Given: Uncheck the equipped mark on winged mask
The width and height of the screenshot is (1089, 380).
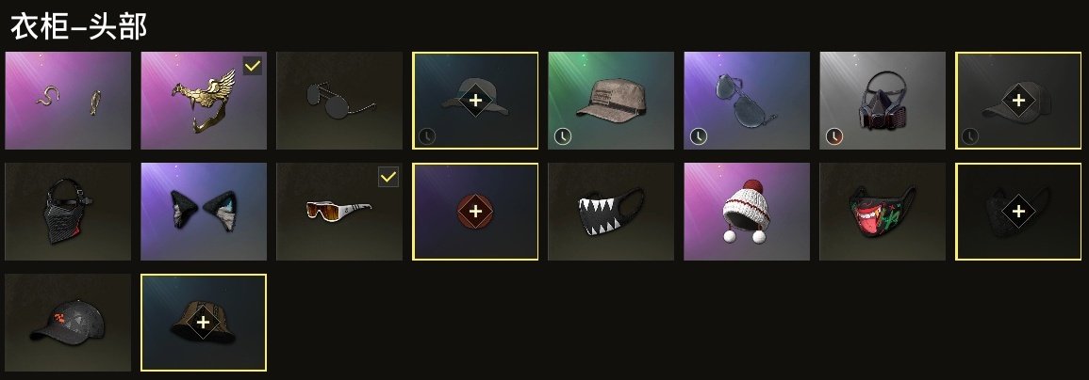Looking at the screenshot, I should [252, 66].
